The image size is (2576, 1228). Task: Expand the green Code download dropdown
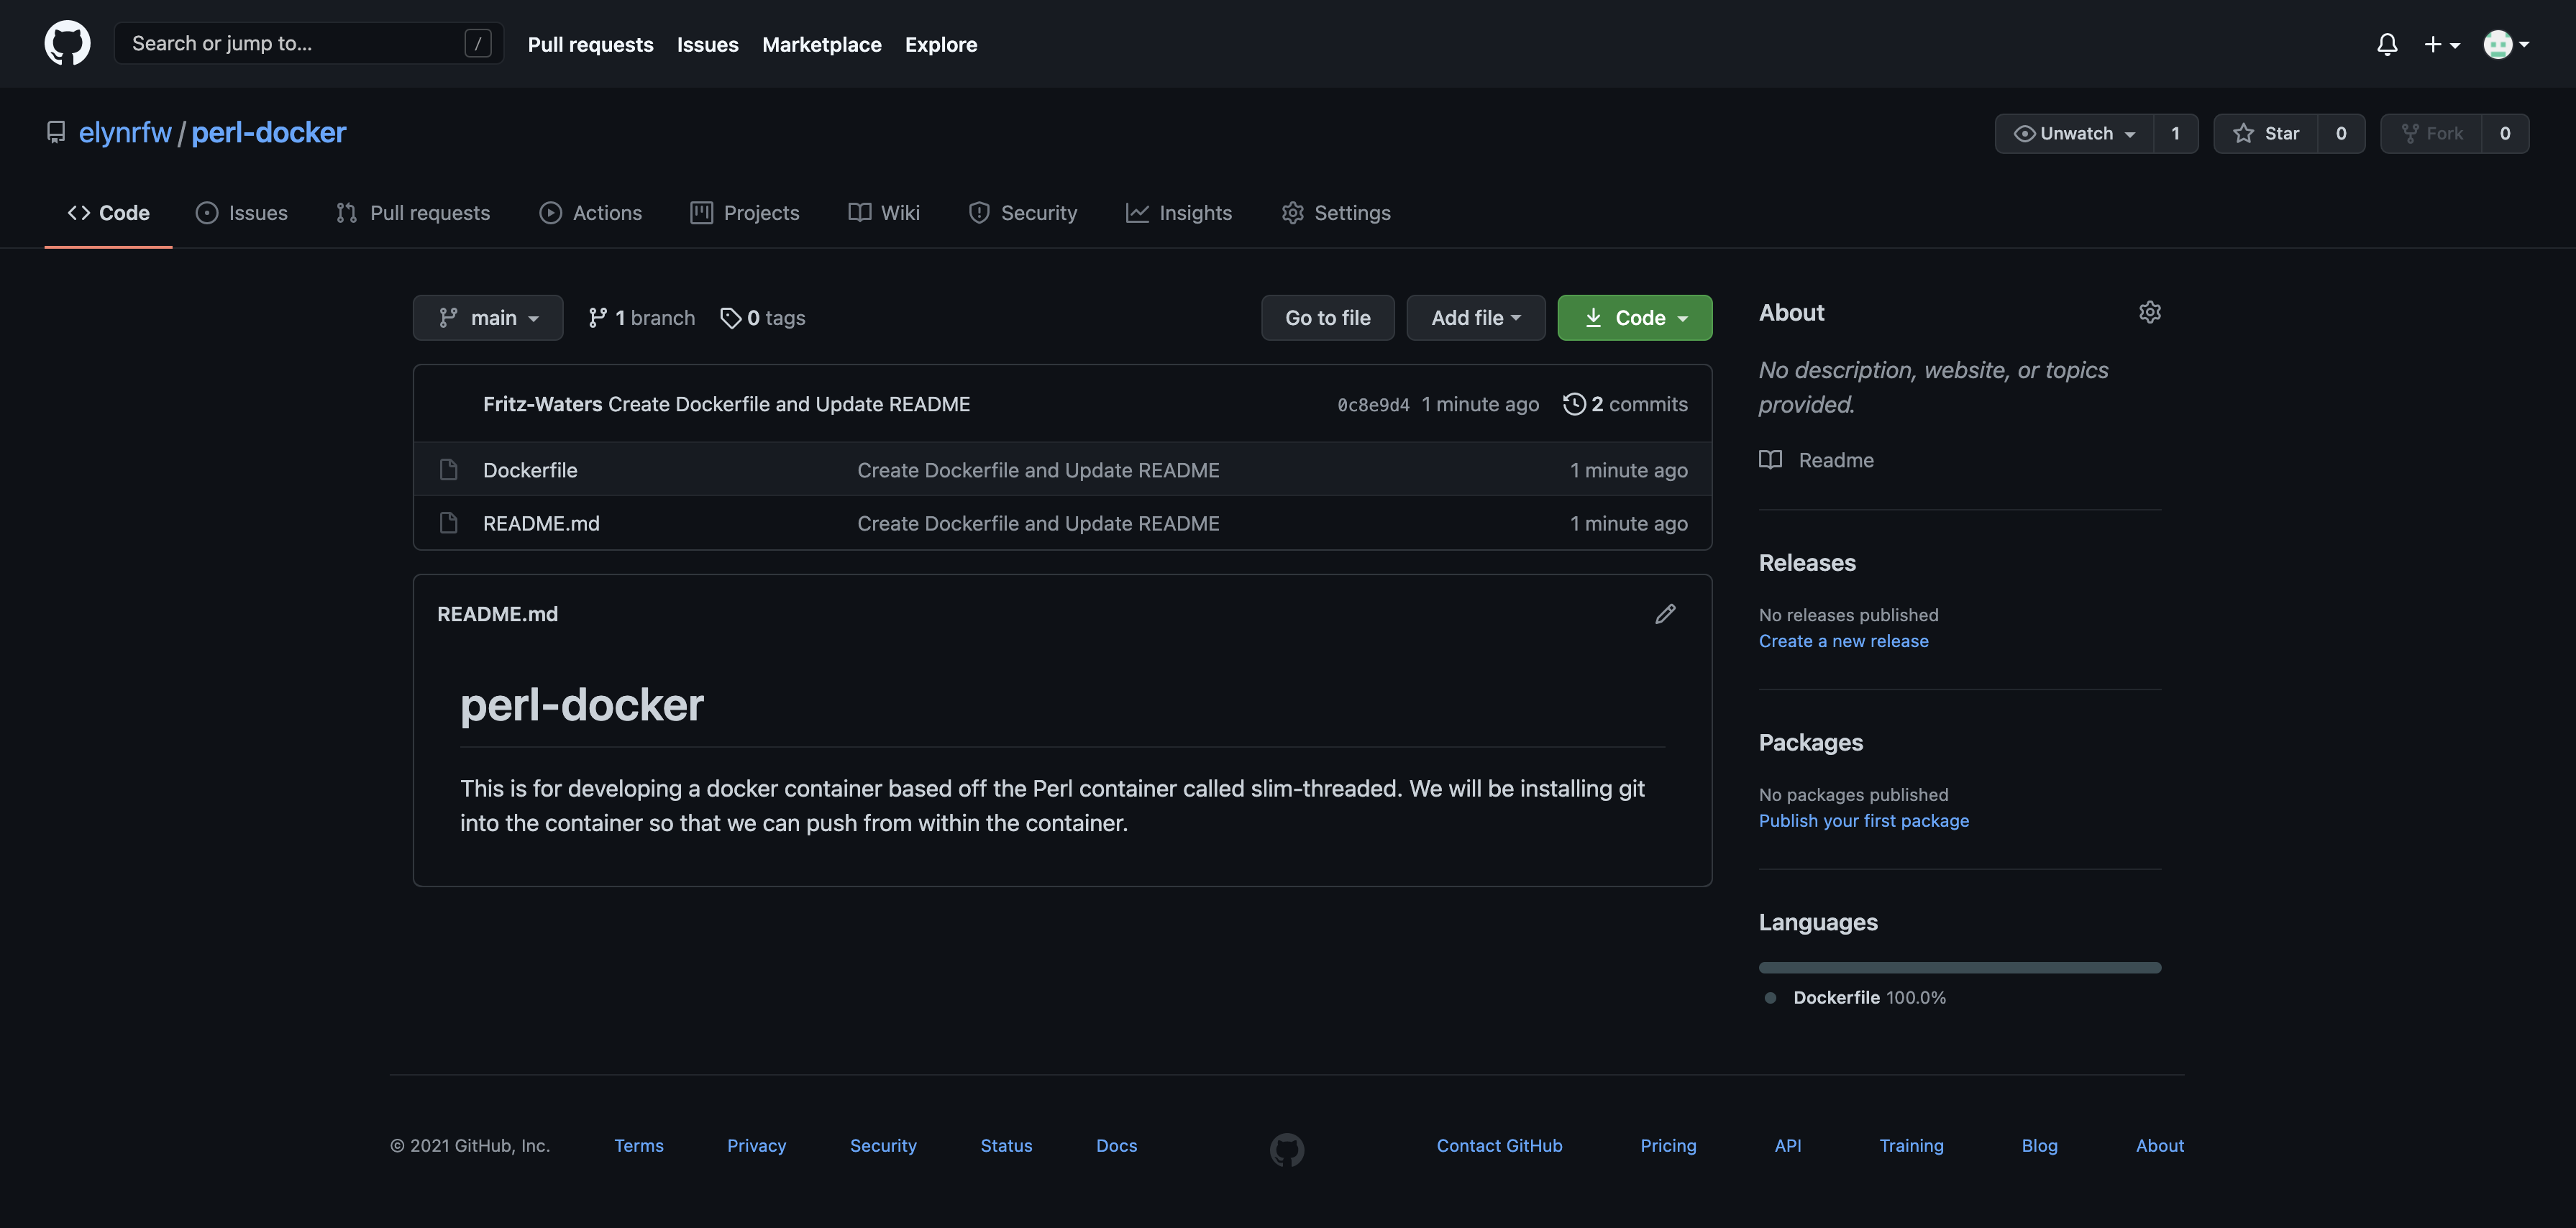(1634, 318)
